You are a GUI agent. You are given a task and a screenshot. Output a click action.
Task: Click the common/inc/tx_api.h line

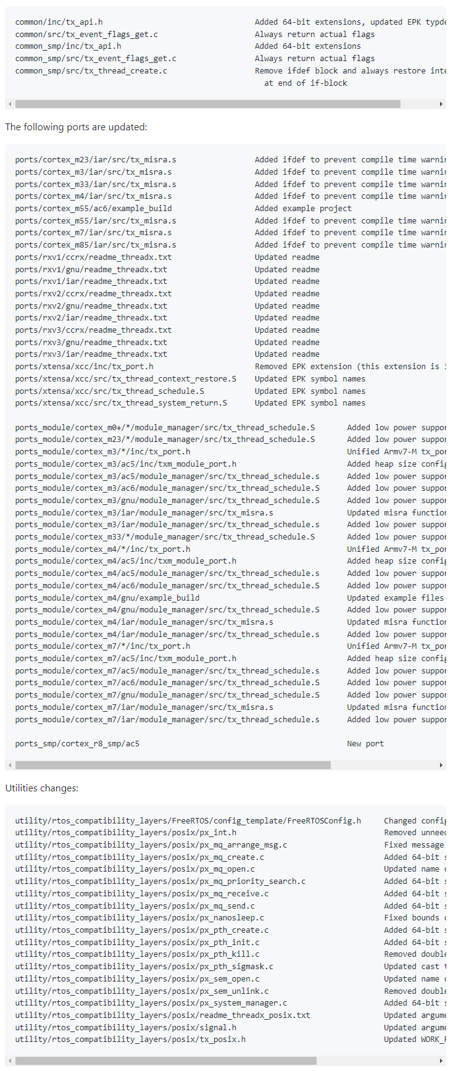[59, 22]
